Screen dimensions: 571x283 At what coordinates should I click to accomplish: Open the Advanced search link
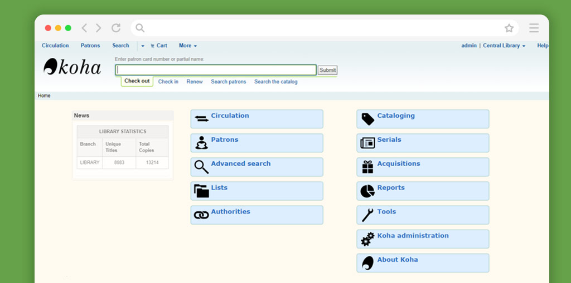241,163
